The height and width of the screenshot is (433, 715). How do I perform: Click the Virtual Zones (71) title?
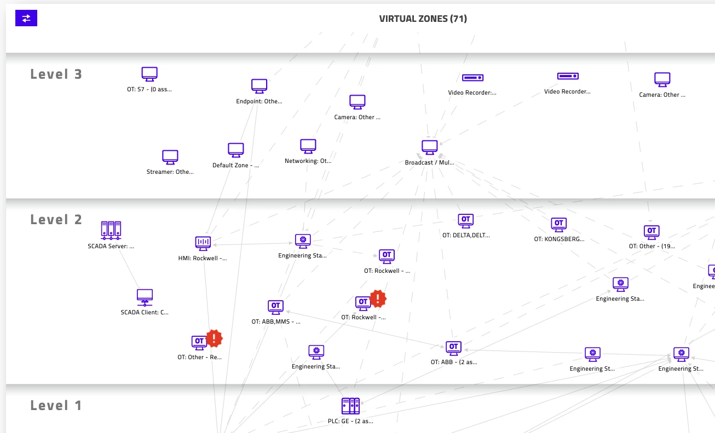(423, 19)
